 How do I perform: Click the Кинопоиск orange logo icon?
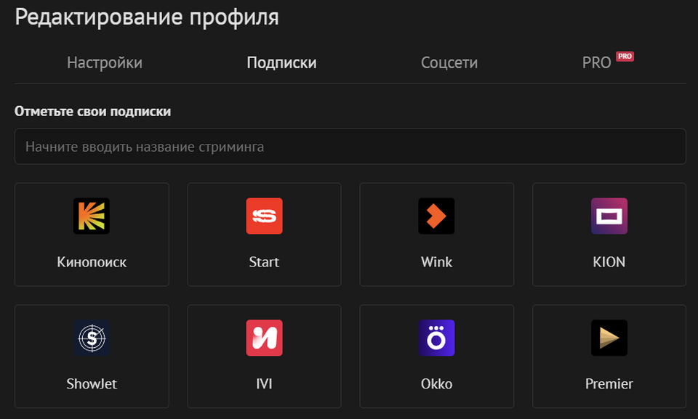tap(92, 216)
